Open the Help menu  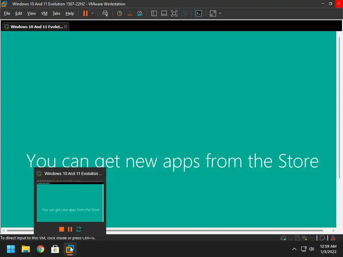(70, 13)
